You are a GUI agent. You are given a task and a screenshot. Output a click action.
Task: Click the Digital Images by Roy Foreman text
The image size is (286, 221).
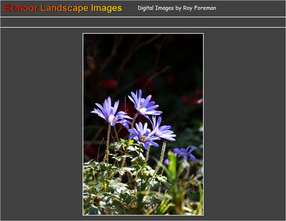[177, 8]
